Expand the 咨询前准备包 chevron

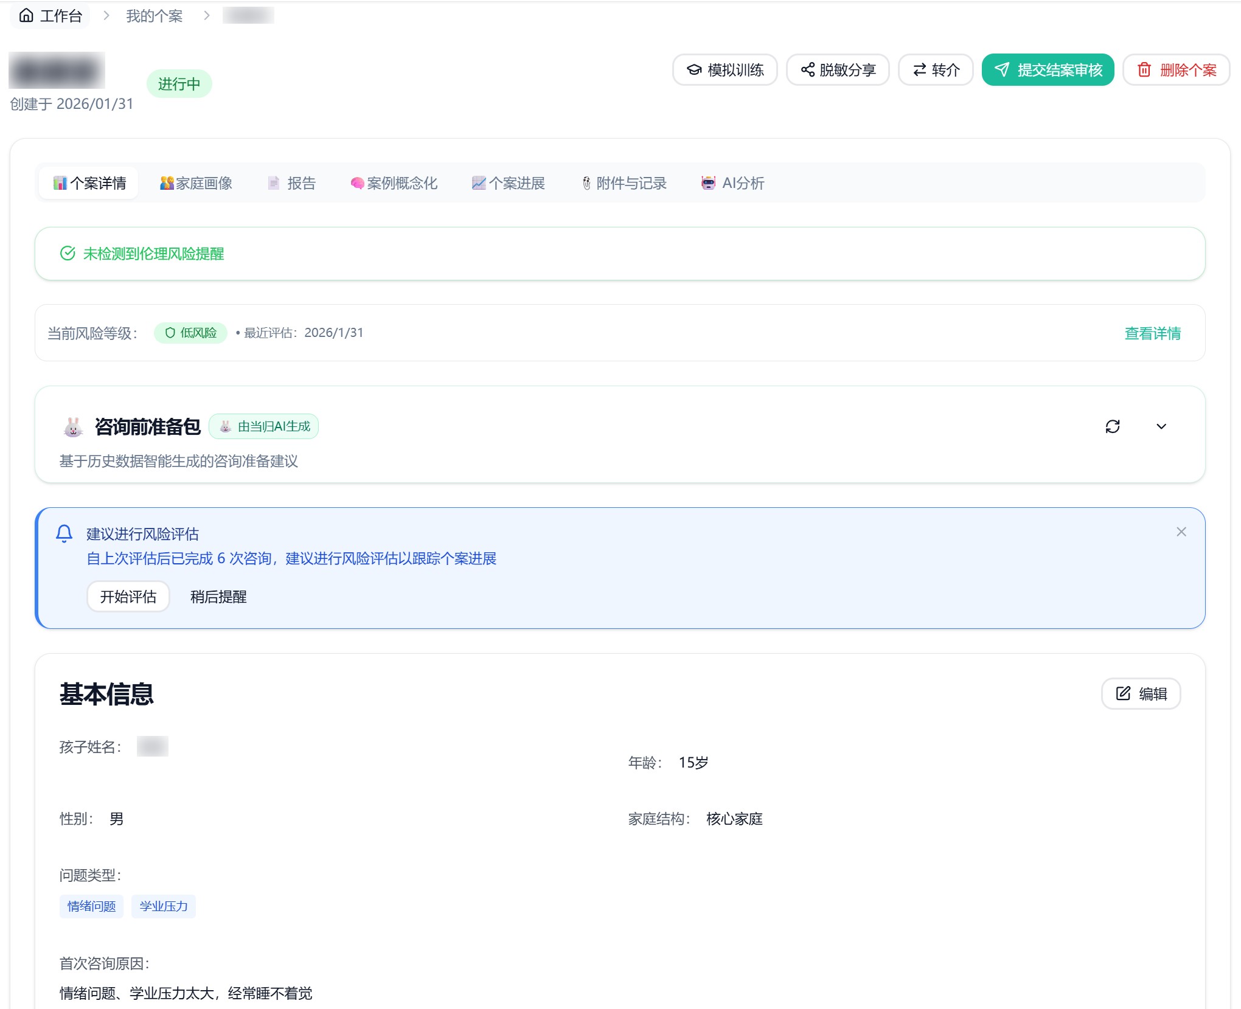click(x=1161, y=426)
